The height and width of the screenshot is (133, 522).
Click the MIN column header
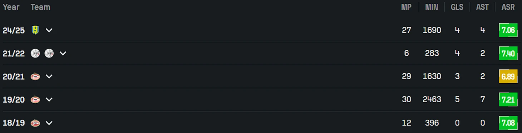(x=432, y=7)
